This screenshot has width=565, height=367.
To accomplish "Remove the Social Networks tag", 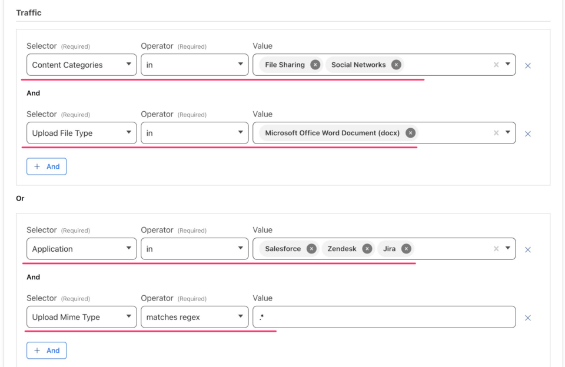I will (396, 65).
